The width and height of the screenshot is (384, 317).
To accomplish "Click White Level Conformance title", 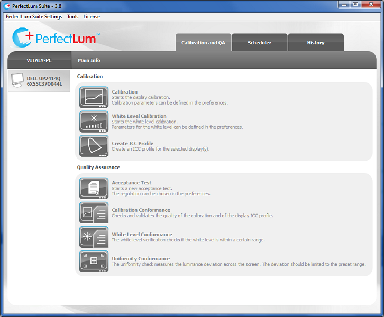I will pos(142,235).
